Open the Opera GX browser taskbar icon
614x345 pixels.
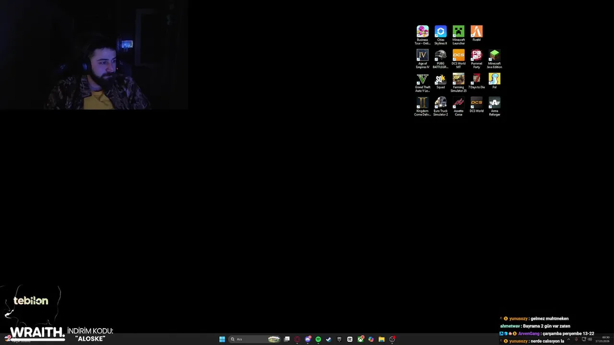click(x=297, y=339)
